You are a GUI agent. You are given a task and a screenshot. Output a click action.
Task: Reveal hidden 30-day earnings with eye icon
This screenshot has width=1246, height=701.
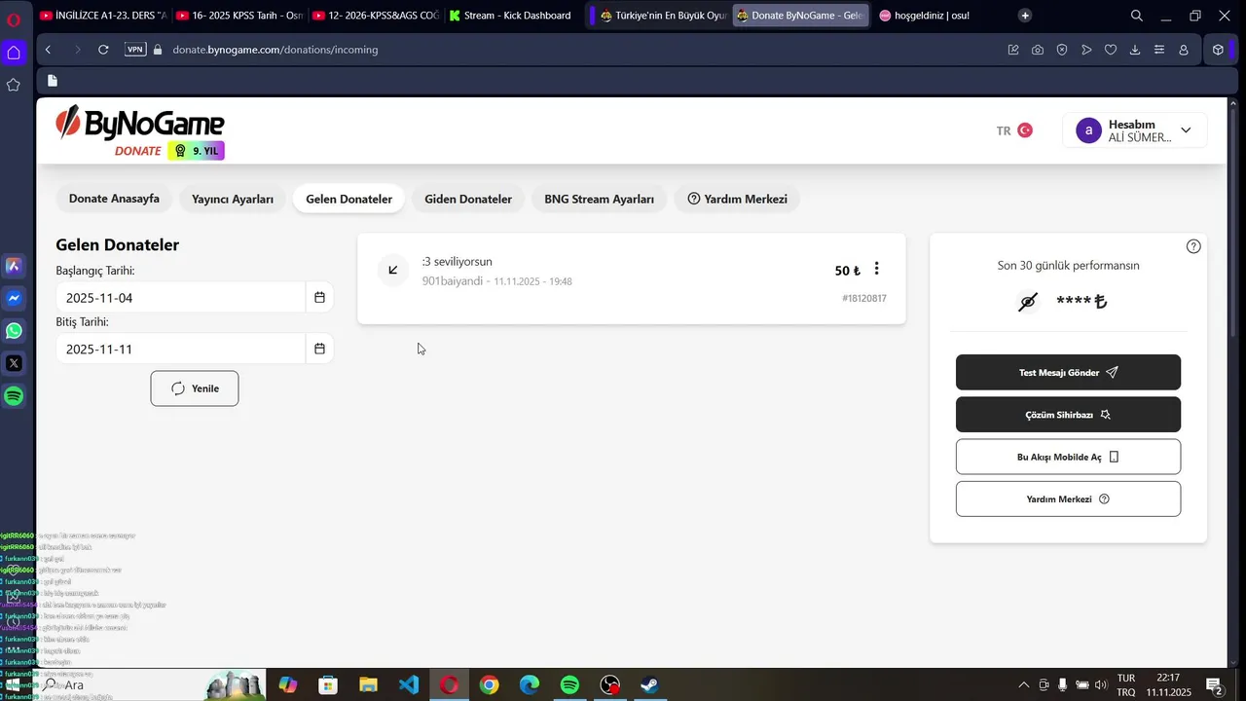[x=1028, y=302]
